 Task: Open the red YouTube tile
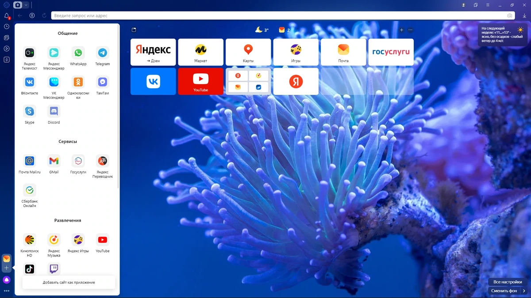coord(200,81)
